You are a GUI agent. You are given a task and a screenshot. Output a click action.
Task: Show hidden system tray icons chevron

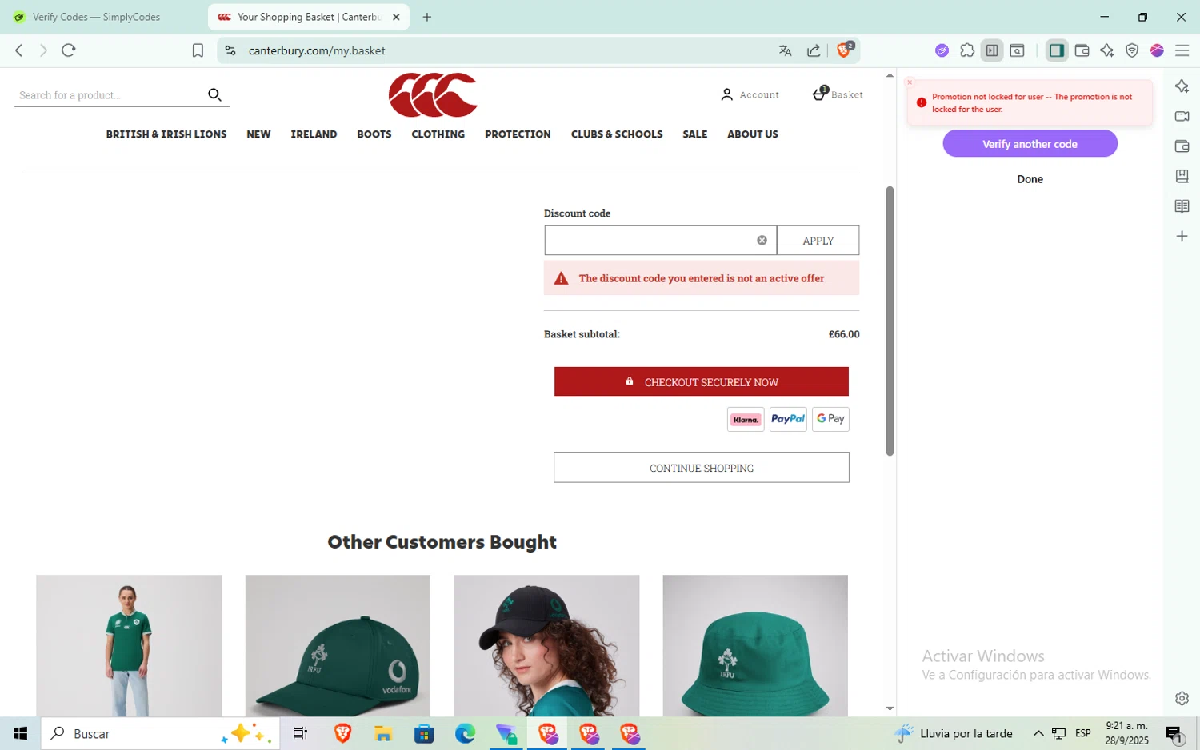click(1038, 733)
